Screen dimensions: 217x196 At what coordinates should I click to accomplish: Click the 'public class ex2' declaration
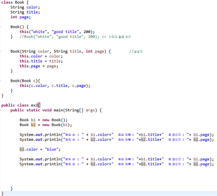click(20, 105)
